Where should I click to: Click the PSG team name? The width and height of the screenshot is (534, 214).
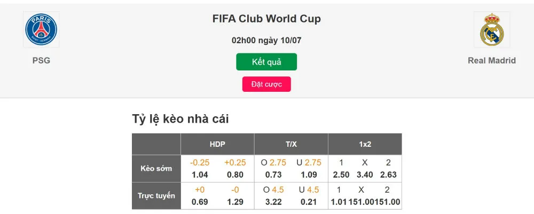coord(41,60)
